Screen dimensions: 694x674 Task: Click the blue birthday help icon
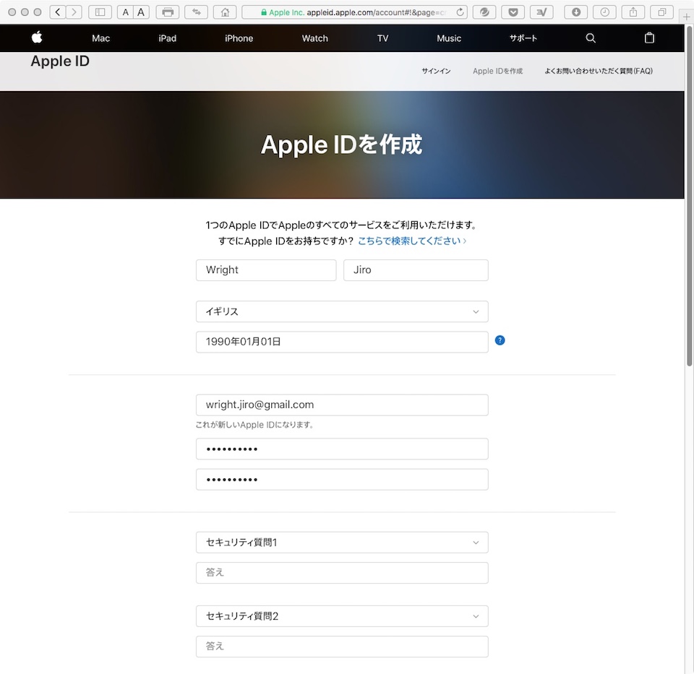pos(500,340)
